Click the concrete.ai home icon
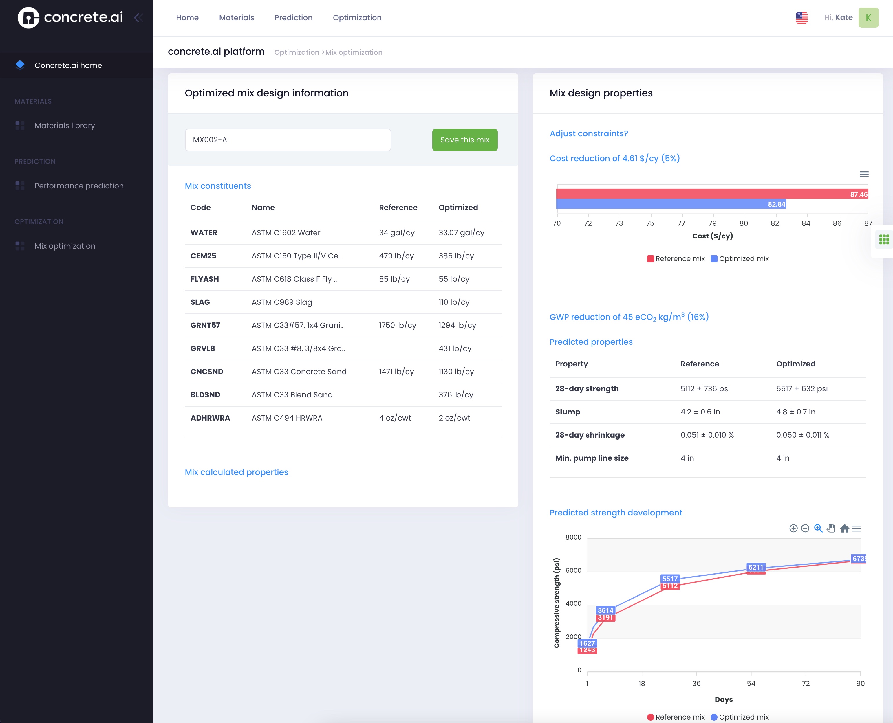This screenshot has height=723, width=893. pos(20,65)
